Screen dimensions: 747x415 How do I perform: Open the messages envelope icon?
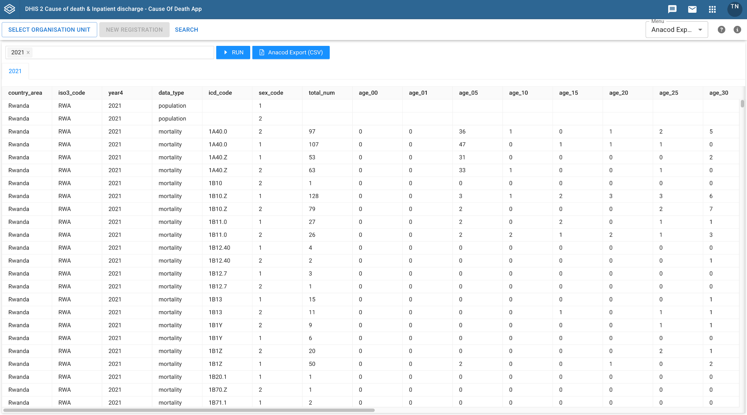pyautogui.click(x=692, y=9)
